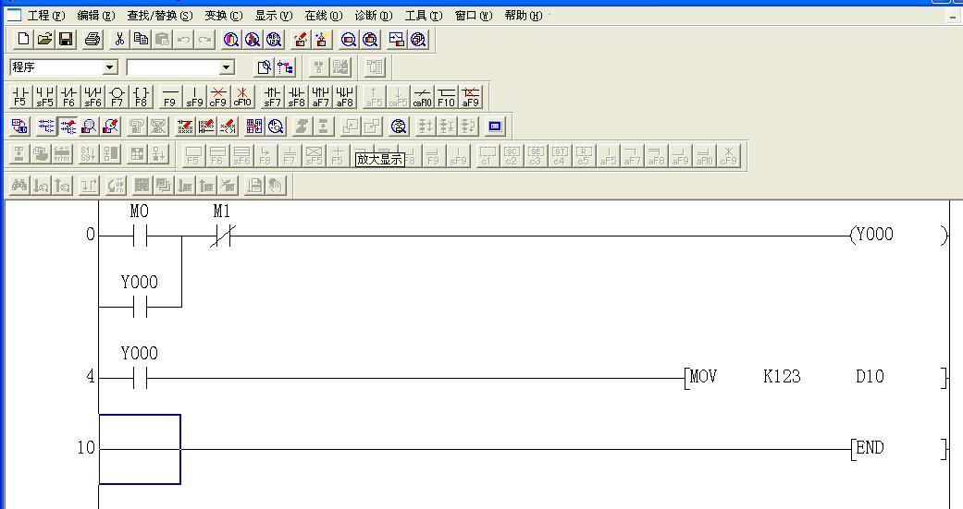Screen dimensions: 963x509
Task: Expand the 程序 dropdown list
Action: click(x=110, y=67)
